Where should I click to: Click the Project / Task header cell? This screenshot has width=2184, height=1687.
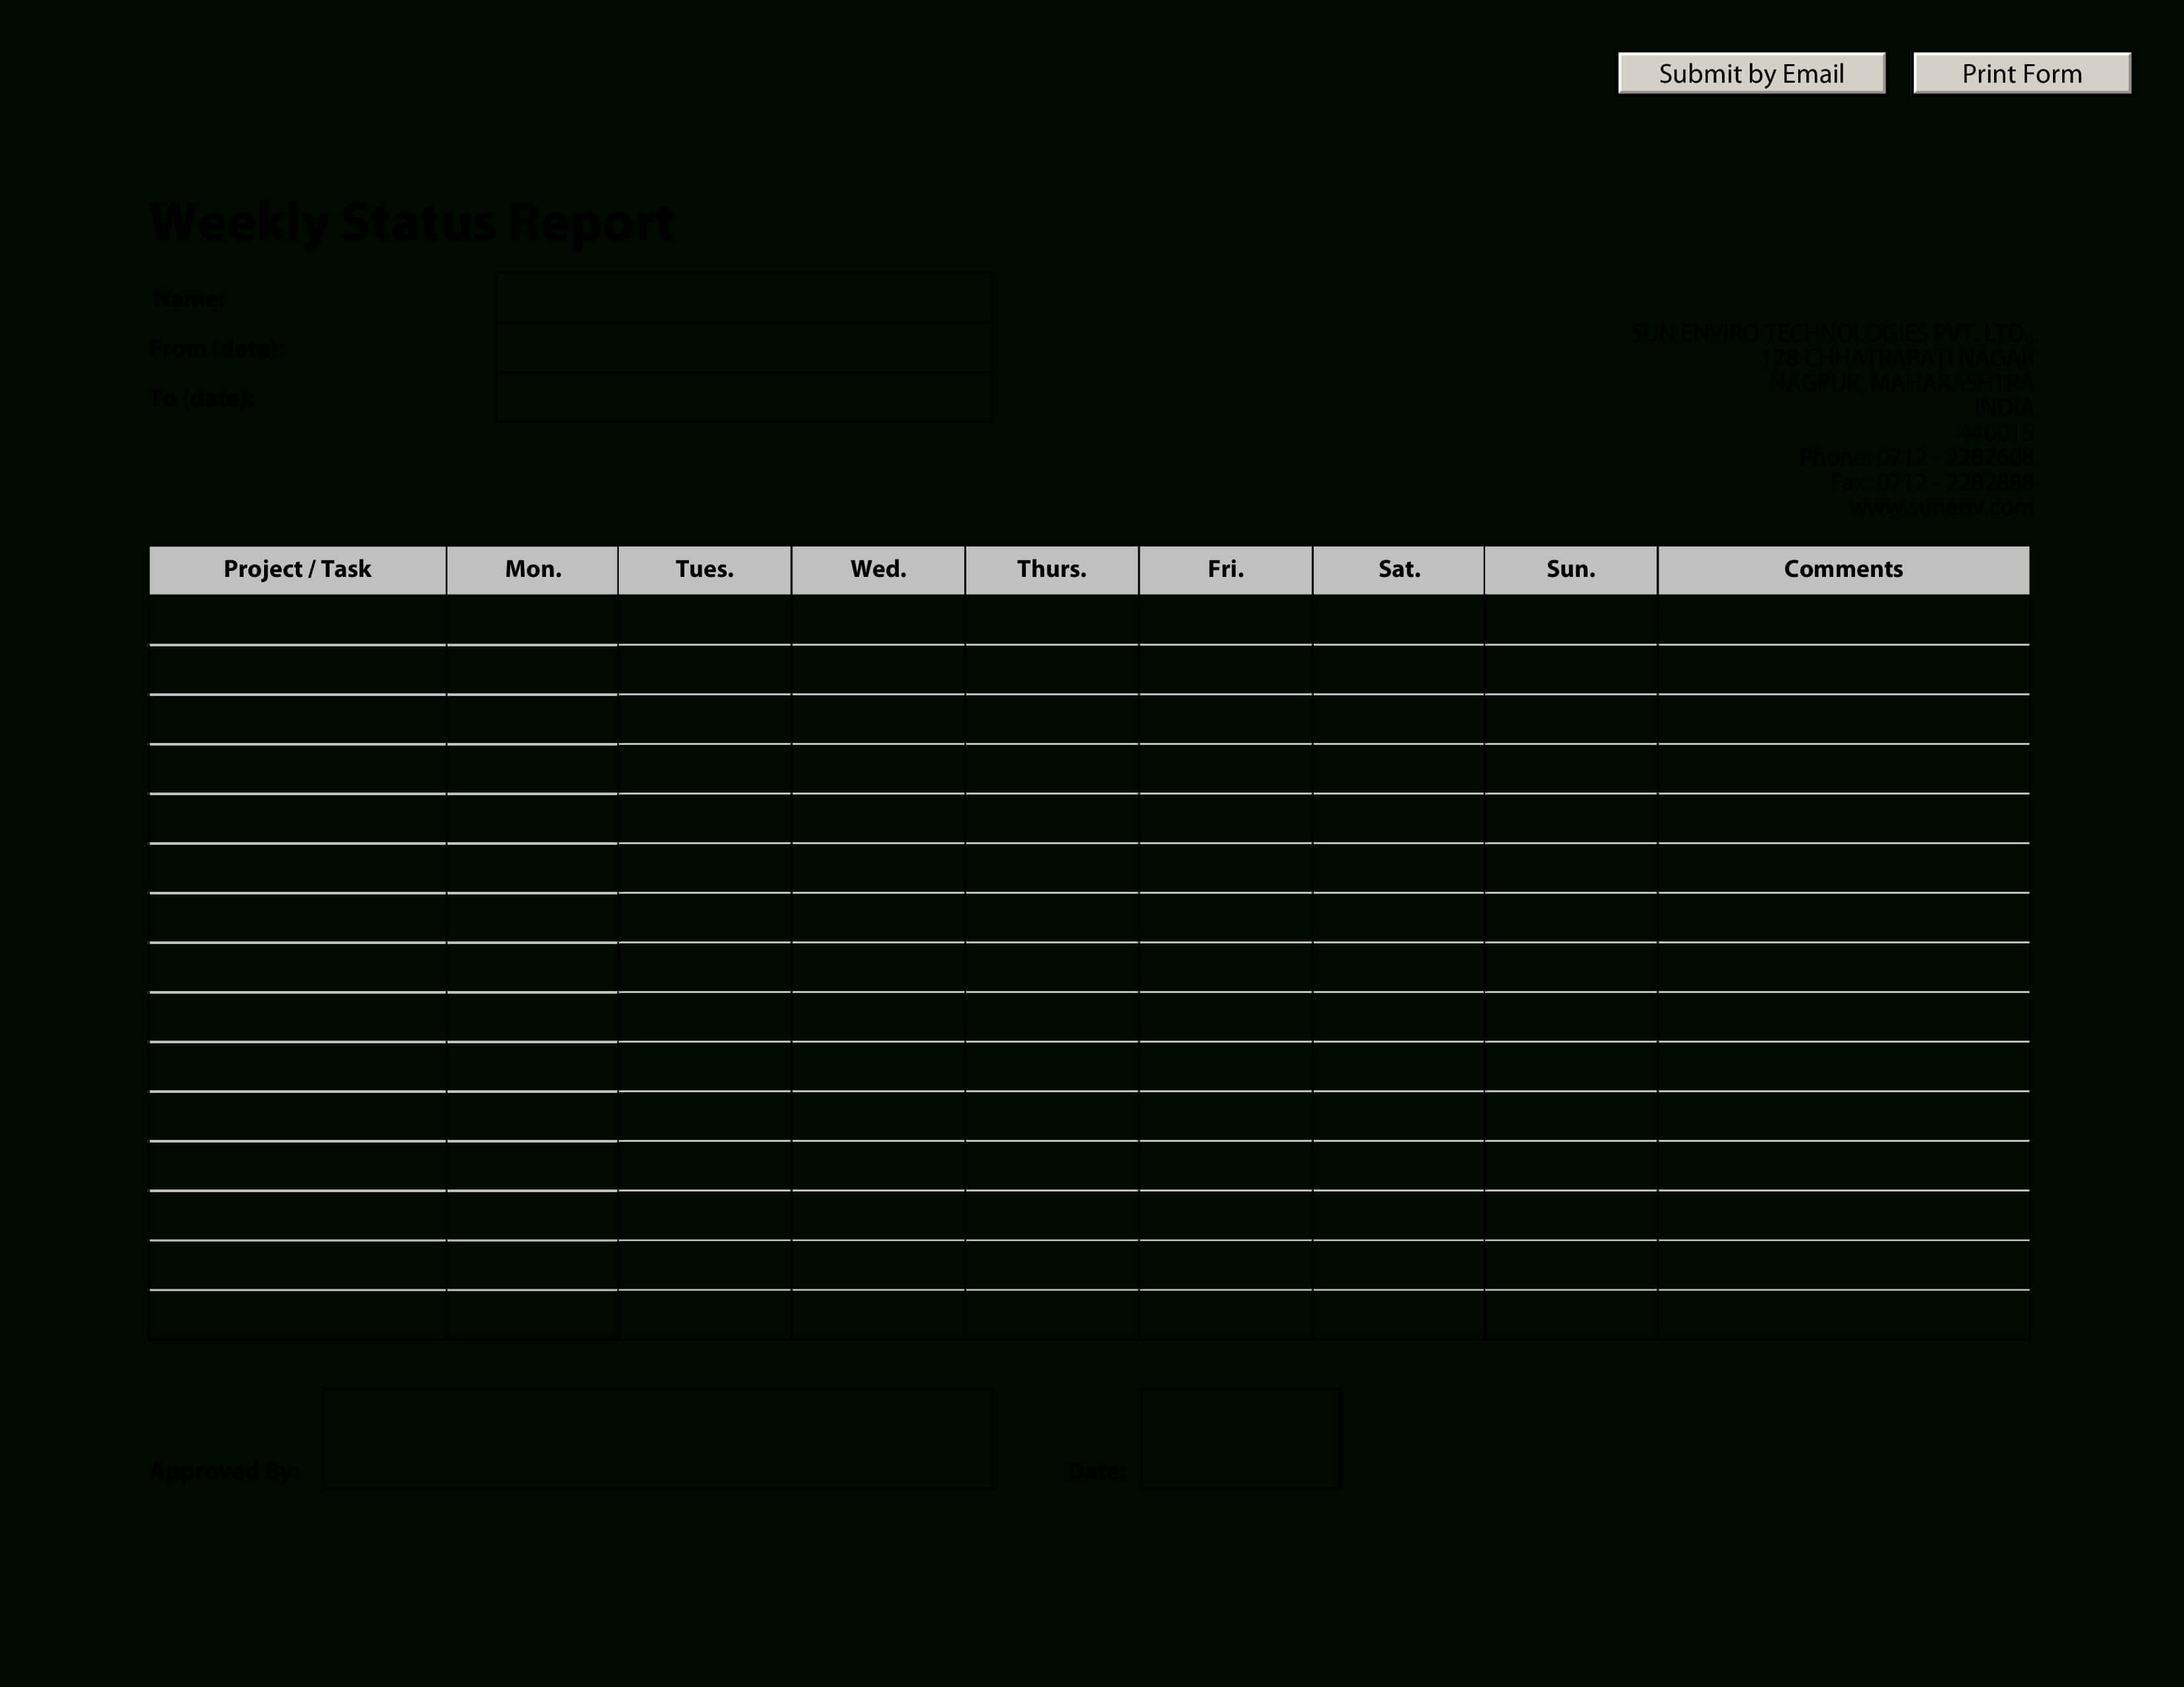(x=298, y=567)
